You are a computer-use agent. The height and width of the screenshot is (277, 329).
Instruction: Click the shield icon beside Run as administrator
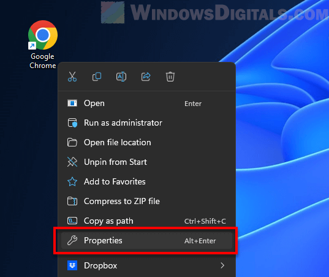pyautogui.click(x=72, y=123)
